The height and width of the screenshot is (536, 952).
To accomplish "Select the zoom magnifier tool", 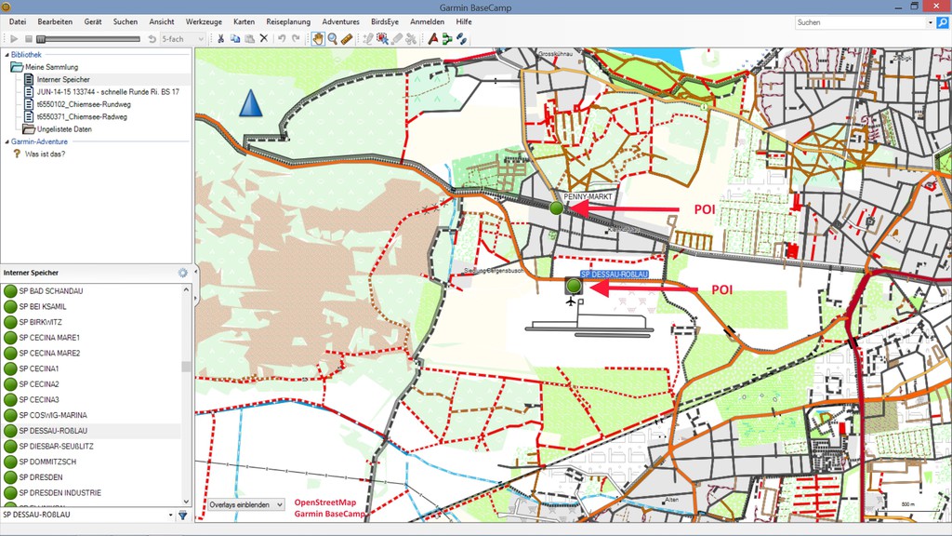I will tap(332, 39).
